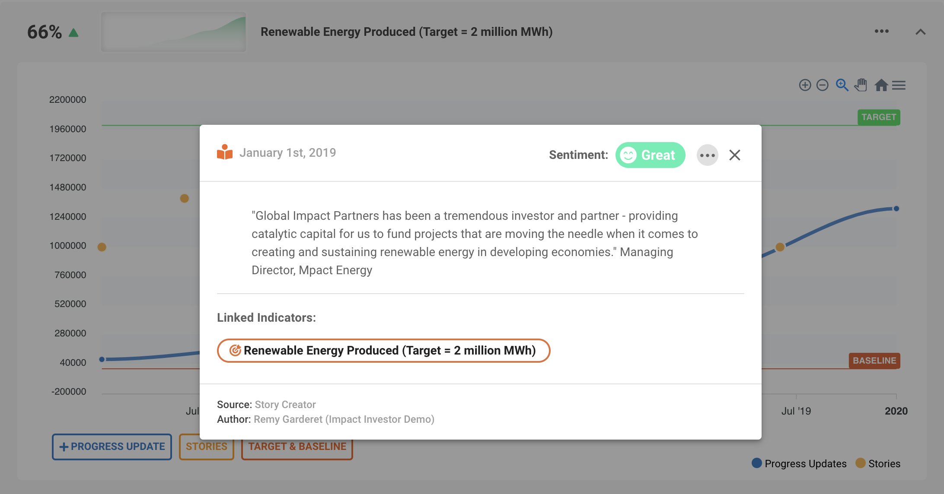The image size is (944, 494).
Task: Click the hamburger menu icon
Action: pyautogui.click(x=899, y=85)
